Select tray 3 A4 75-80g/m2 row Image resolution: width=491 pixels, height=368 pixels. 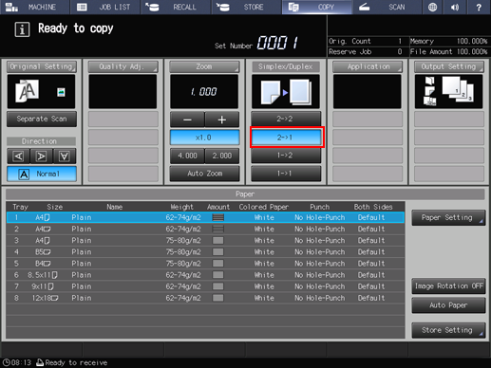pyautogui.click(x=205, y=241)
